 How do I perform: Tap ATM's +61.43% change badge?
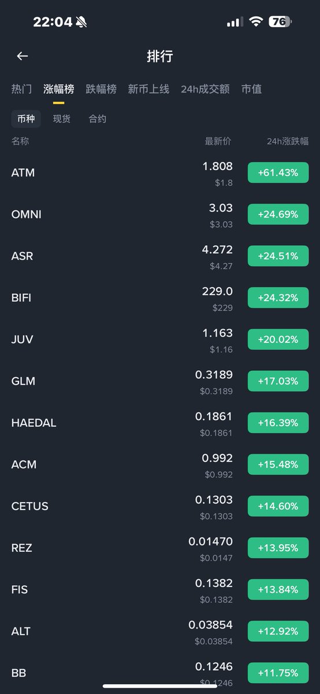tap(278, 172)
